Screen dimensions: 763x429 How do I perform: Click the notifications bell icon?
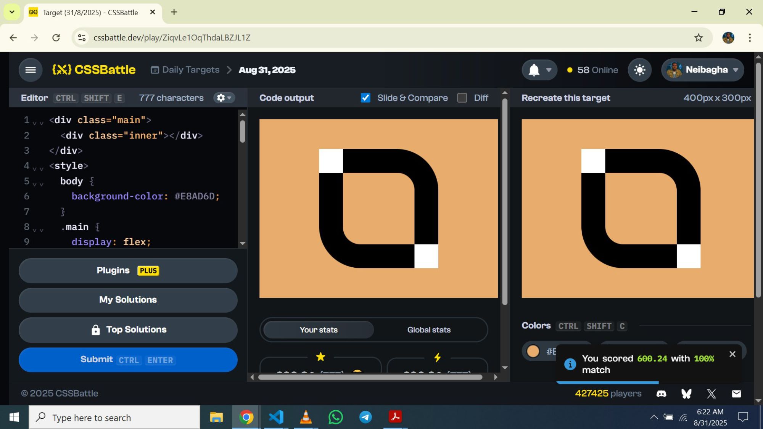tap(534, 70)
